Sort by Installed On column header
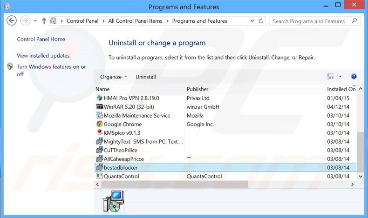 point(341,89)
